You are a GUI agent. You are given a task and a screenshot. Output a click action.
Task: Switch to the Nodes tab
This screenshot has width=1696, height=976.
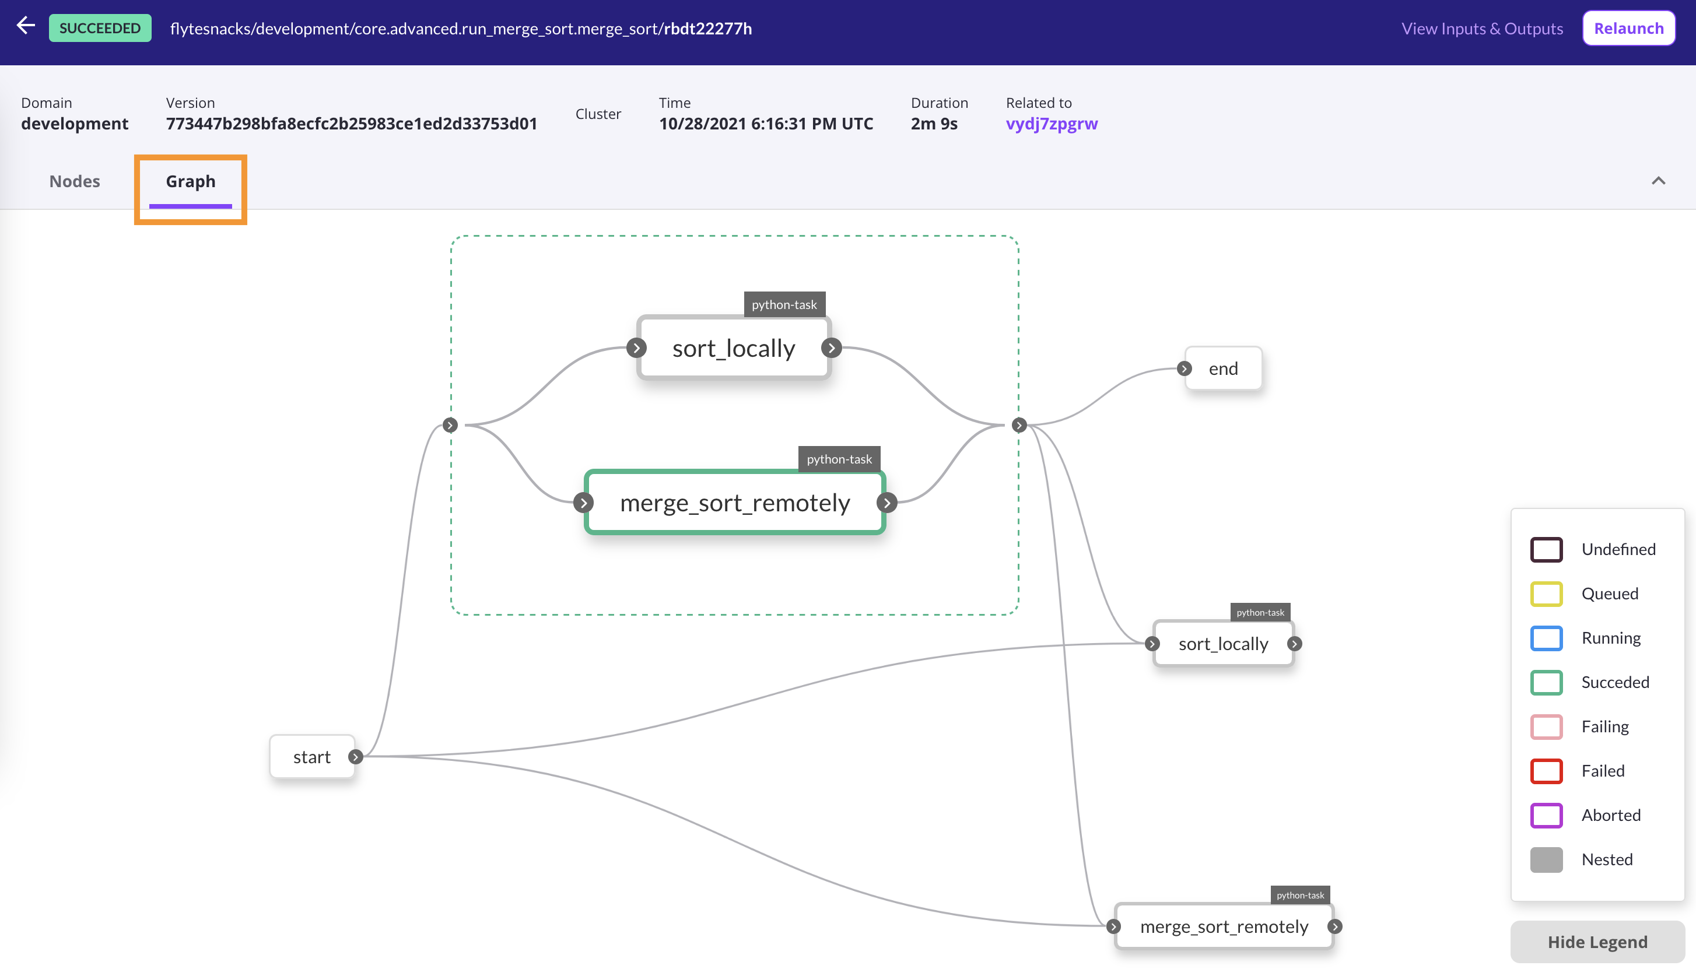tap(75, 181)
